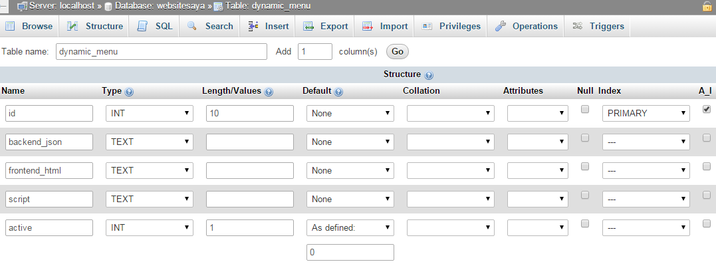This screenshot has height=264, width=716.
Task: Open the Browse tab
Action: tap(29, 26)
